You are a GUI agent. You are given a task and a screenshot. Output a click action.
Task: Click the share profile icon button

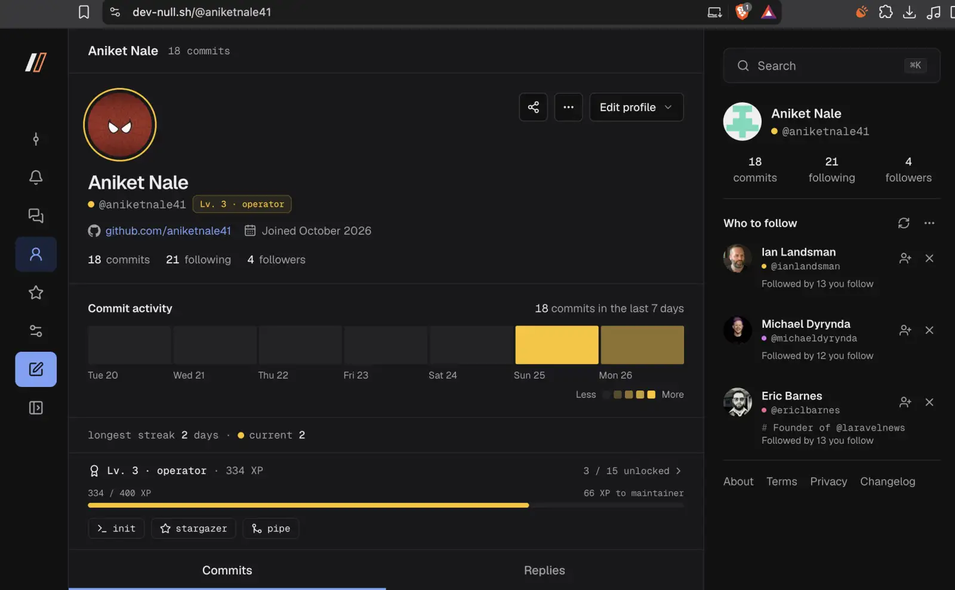(533, 107)
